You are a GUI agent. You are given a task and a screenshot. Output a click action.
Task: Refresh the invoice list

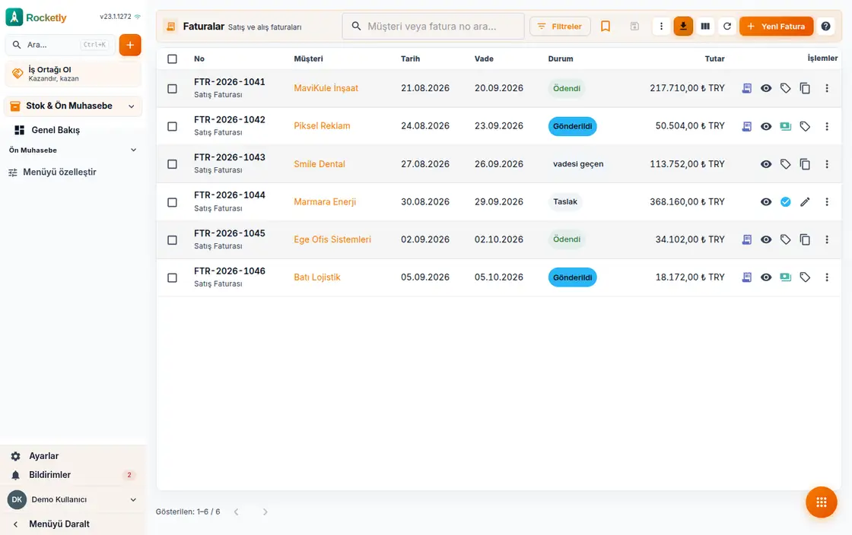pyautogui.click(x=727, y=26)
